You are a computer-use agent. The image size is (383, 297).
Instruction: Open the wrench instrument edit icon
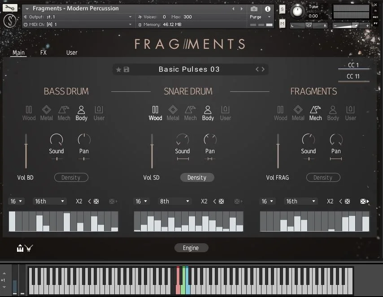point(10,8)
